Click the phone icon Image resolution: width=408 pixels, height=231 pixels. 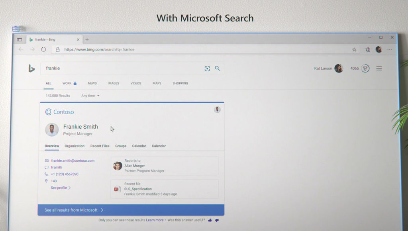(46, 174)
